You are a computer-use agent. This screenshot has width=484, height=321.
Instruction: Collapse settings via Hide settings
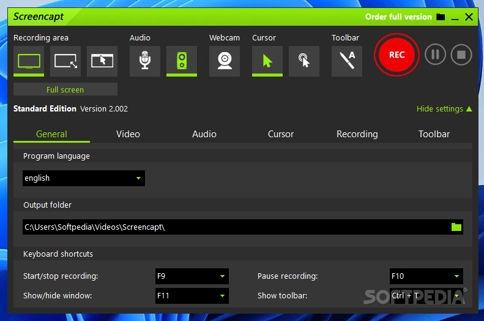(444, 109)
